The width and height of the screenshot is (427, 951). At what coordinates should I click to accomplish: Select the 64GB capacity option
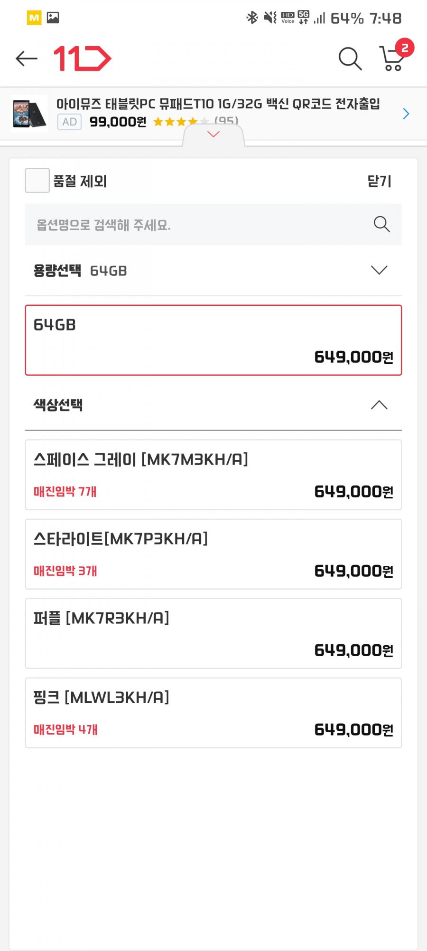pos(213,340)
